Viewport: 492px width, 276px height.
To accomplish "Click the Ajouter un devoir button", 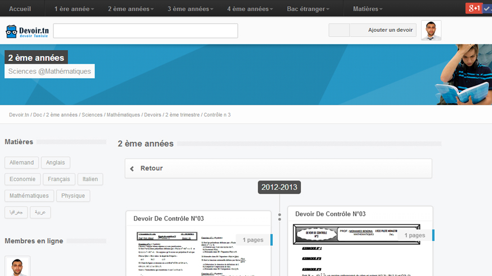I will 390,30.
